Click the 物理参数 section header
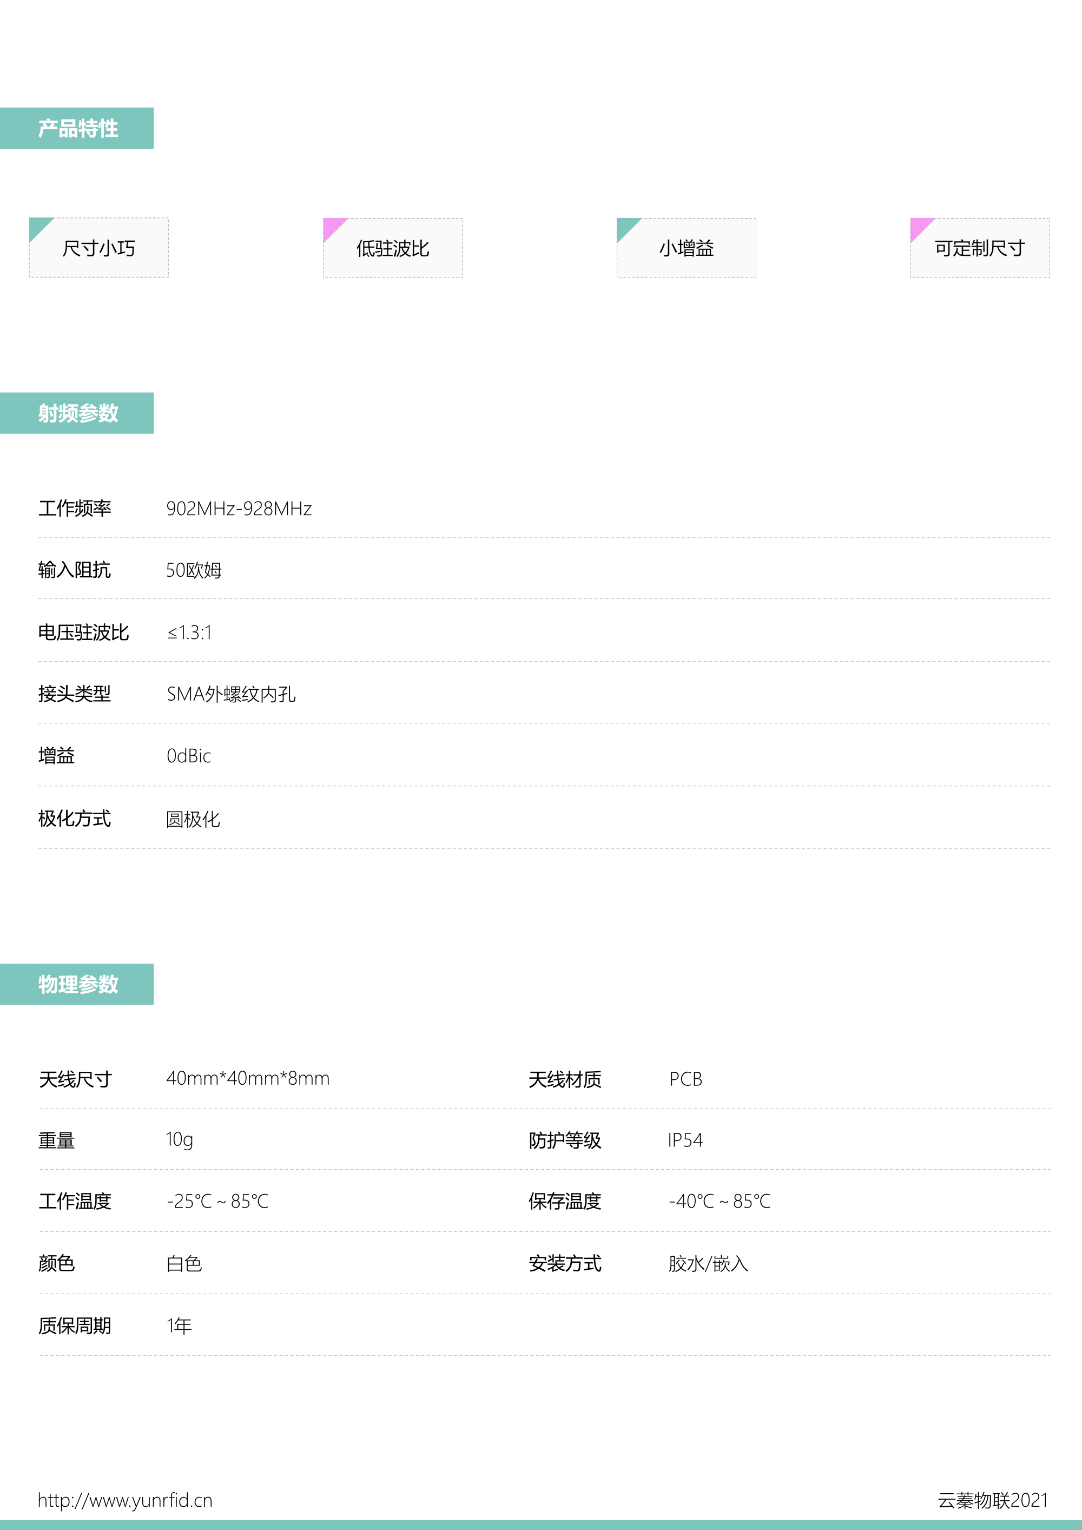Screen dimensions: 1082x1530 77,984
